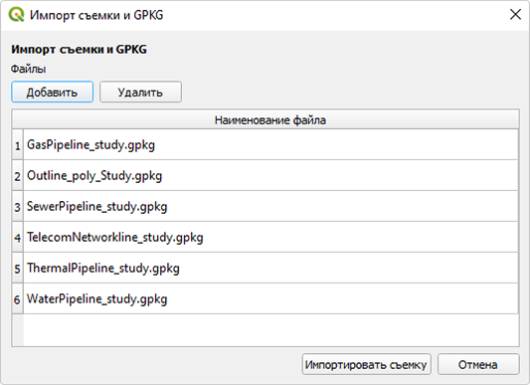Viewport: 530px width, 385px height.
Task: Click row header number 1
Action: click(x=18, y=145)
